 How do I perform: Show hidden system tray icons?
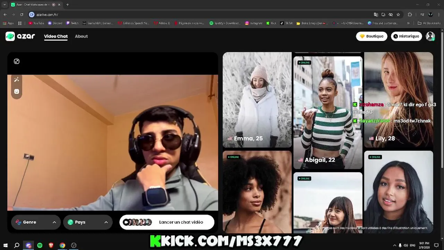coord(394,245)
